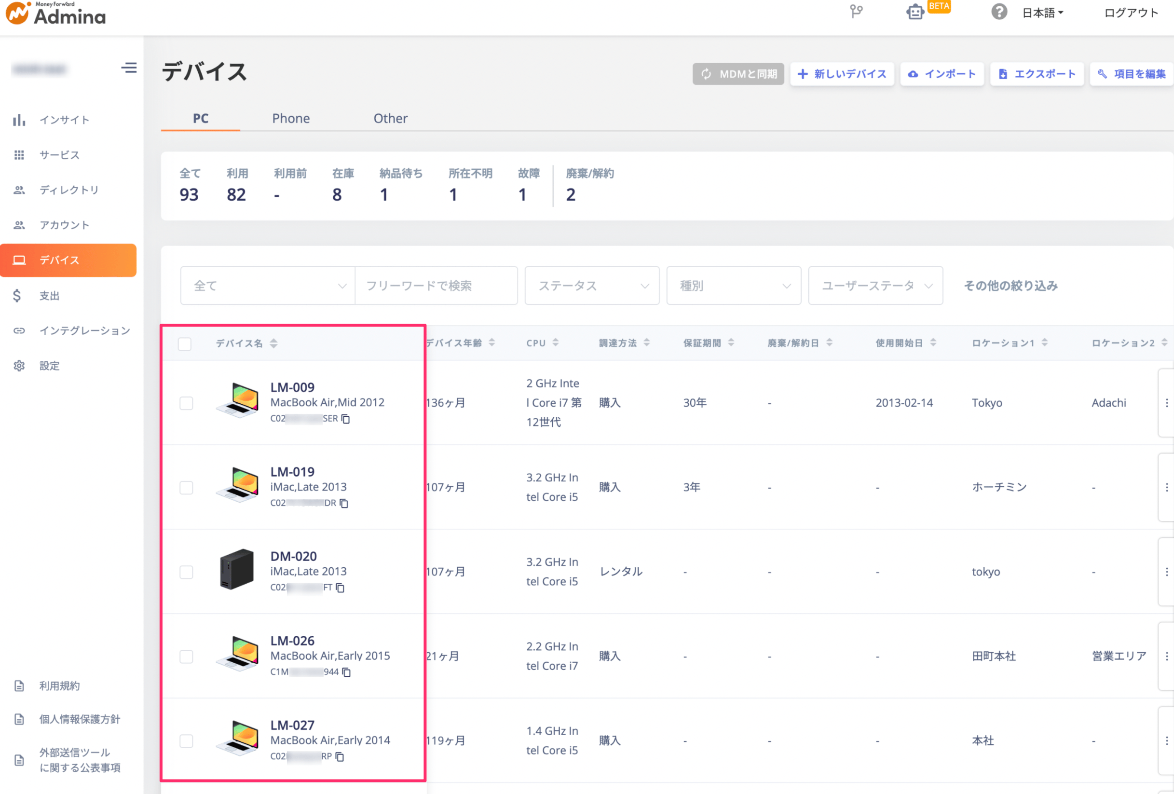Image resolution: width=1174 pixels, height=794 pixels.
Task: Sort by デバイス名 column
Action: point(274,343)
